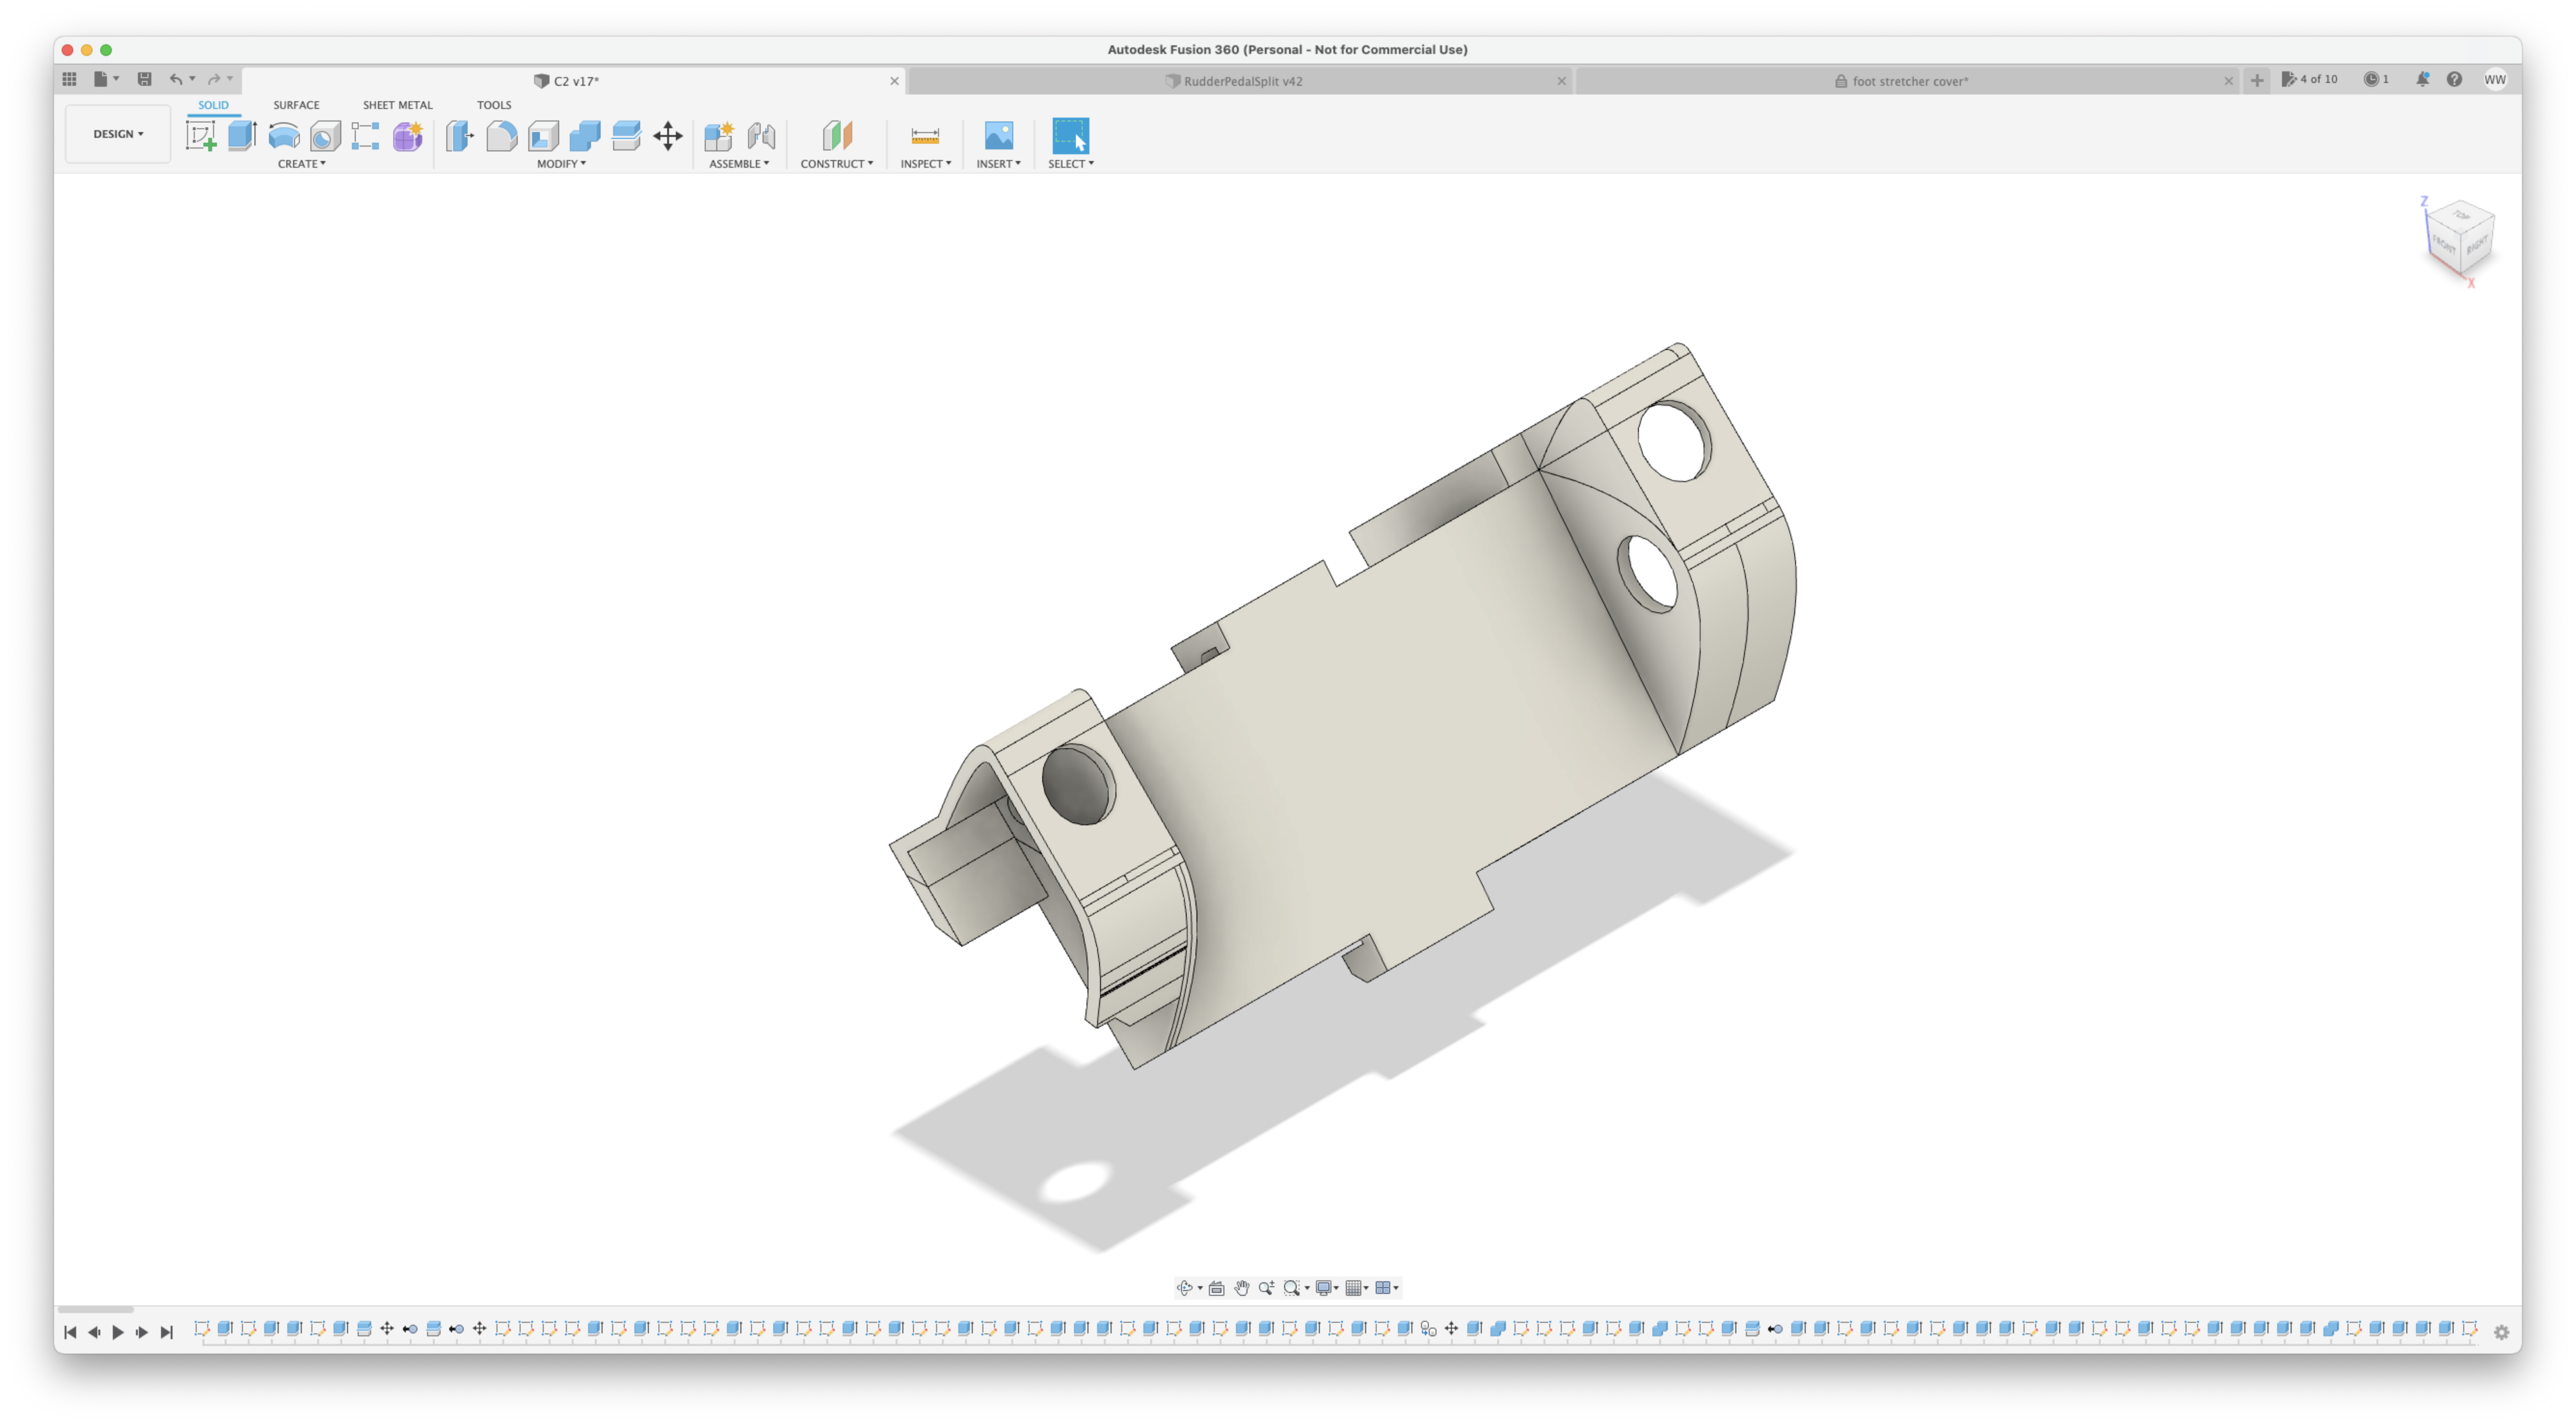Image resolution: width=2576 pixels, height=1425 pixels.
Task: Click the Measure icon under Inspect
Action: (x=925, y=135)
